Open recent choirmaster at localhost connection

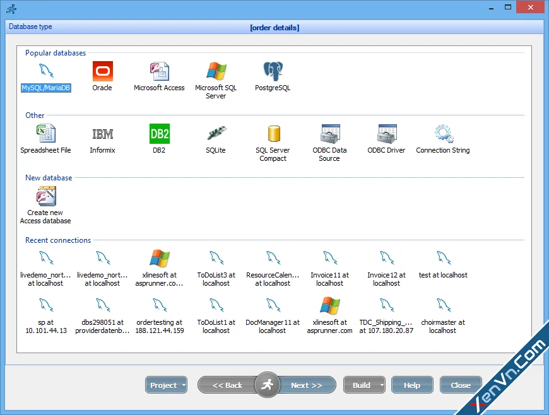click(x=443, y=315)
